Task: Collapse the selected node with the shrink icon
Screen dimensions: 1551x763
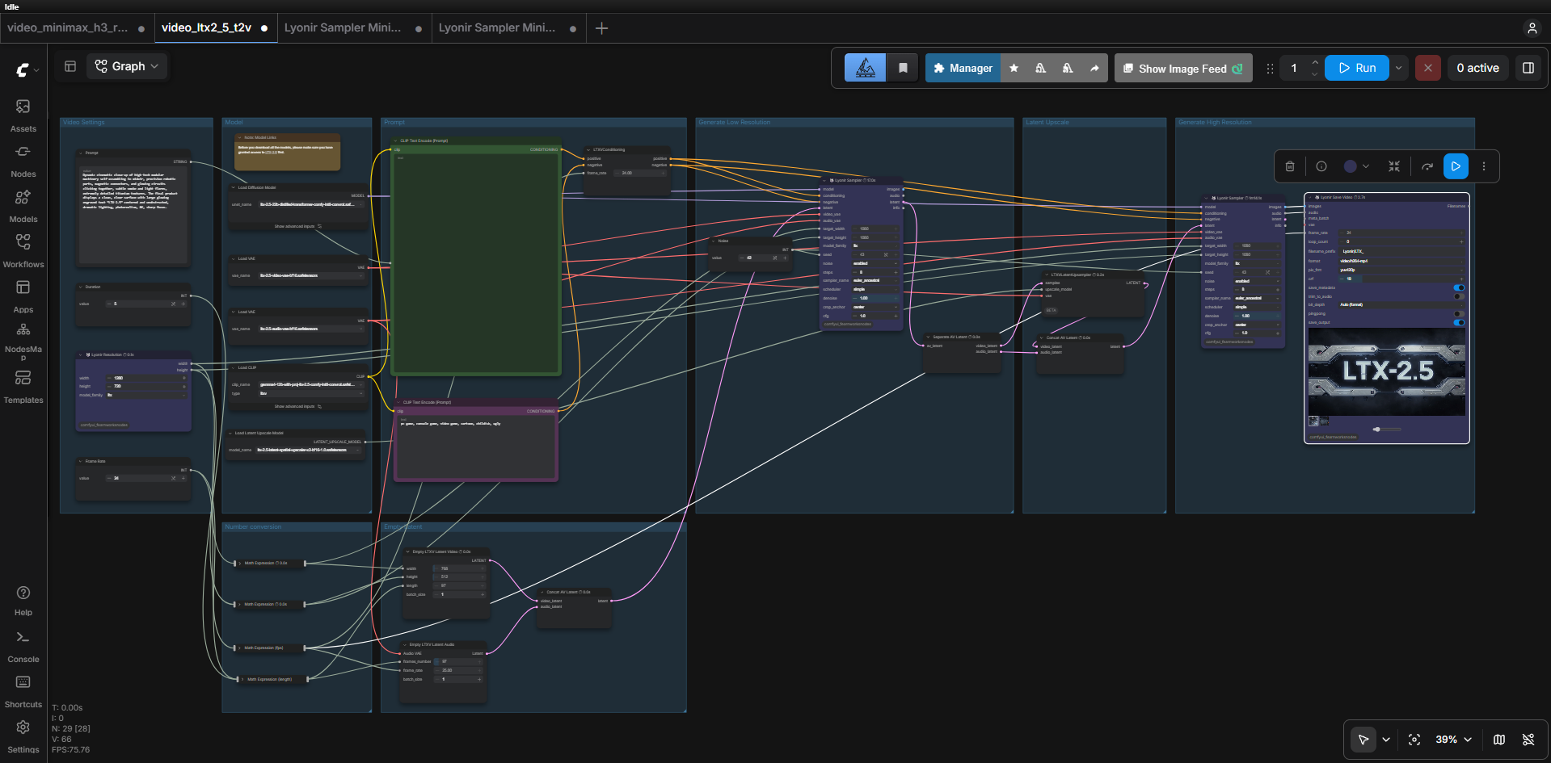Action: [x=1394, y=166]
